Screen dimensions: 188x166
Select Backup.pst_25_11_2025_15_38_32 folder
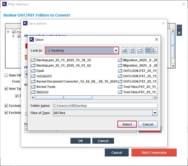click(x=63, y=60)
